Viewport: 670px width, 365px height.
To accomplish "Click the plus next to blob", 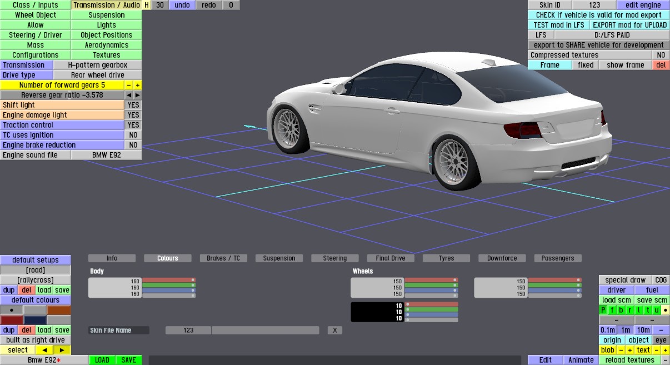I will point(630,350).
